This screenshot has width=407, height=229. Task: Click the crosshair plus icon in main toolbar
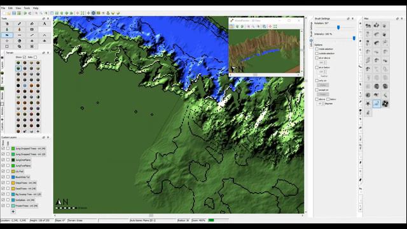(x=88, y=13)
